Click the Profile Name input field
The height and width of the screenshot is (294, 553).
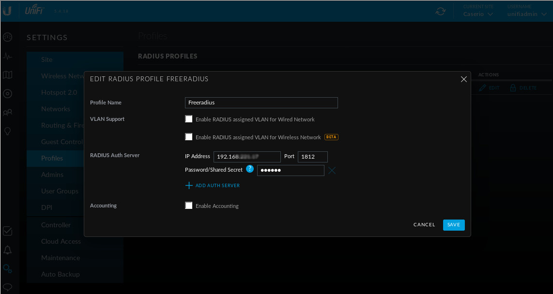point(261,103)
